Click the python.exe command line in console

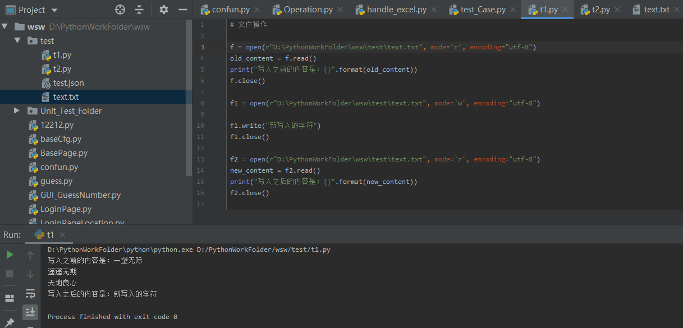189,250
